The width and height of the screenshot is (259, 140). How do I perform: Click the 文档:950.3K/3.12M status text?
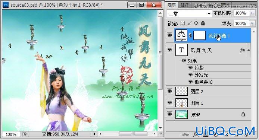tap(60, 134)
